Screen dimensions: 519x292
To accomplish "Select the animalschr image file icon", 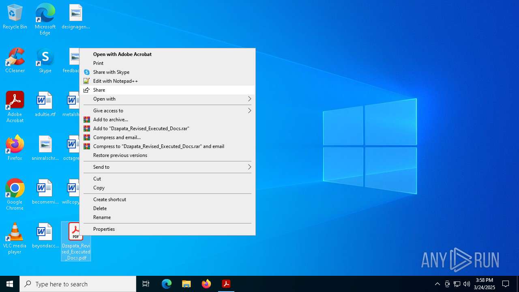I will [45, 148].
